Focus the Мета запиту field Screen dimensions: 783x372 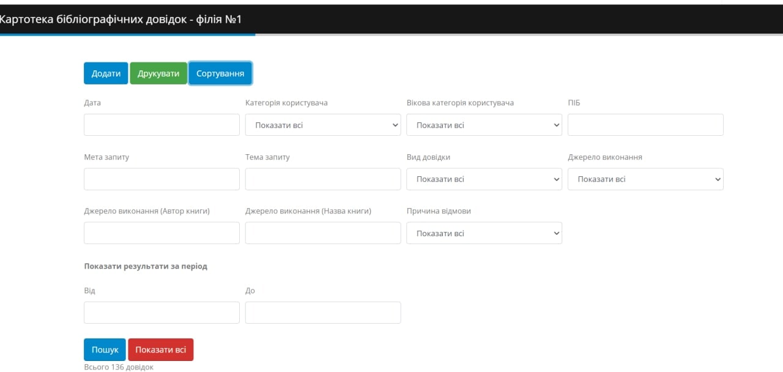click(x=161, y=179)
